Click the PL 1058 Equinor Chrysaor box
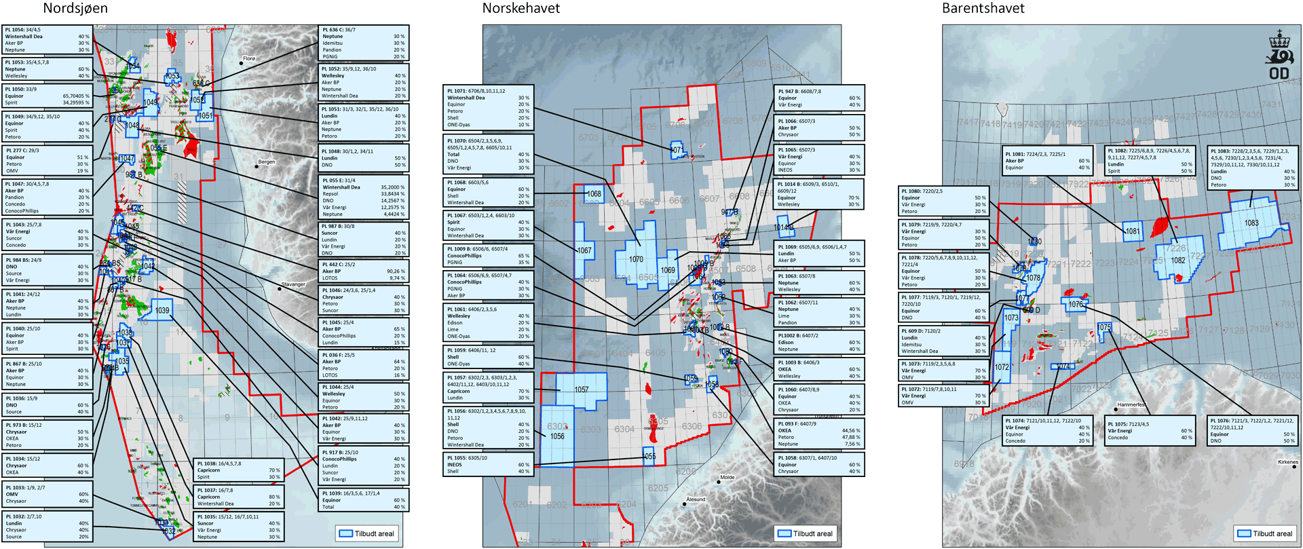This screenshot has width=1303, height=549. point(819,464)
